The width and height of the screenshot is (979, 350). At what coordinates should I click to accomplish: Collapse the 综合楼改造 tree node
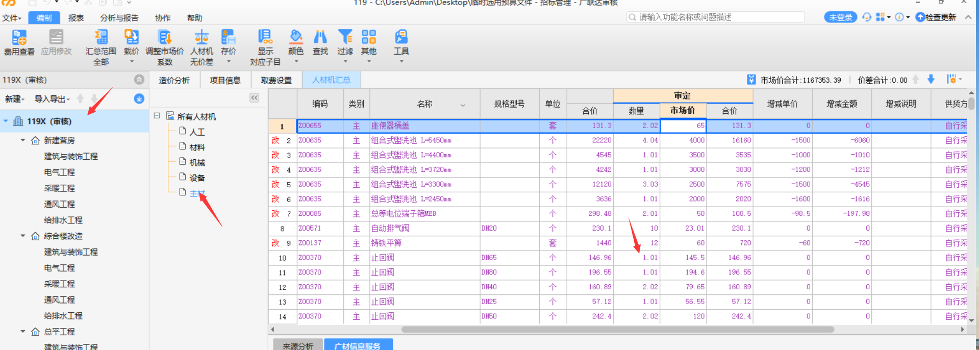22,236
